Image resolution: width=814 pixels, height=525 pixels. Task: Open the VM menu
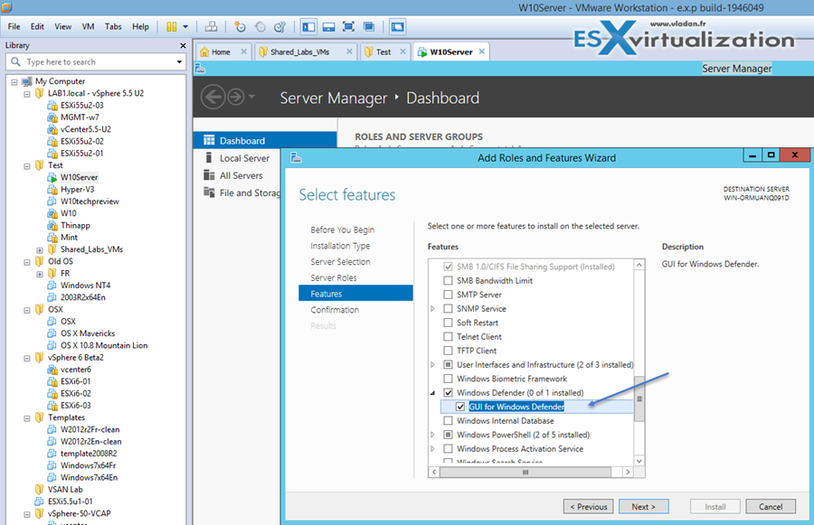[x=89, y=26]
